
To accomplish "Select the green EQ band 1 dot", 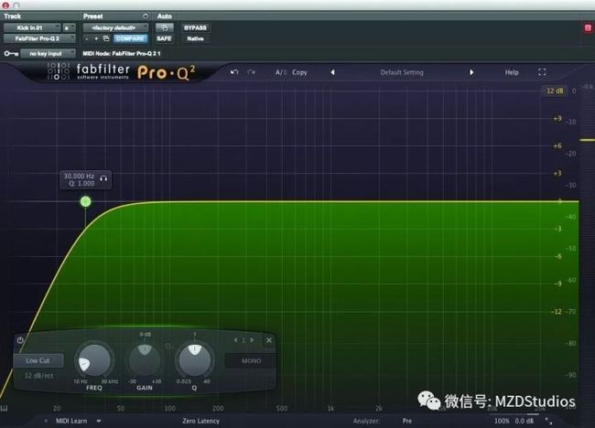I will (85, 202).
